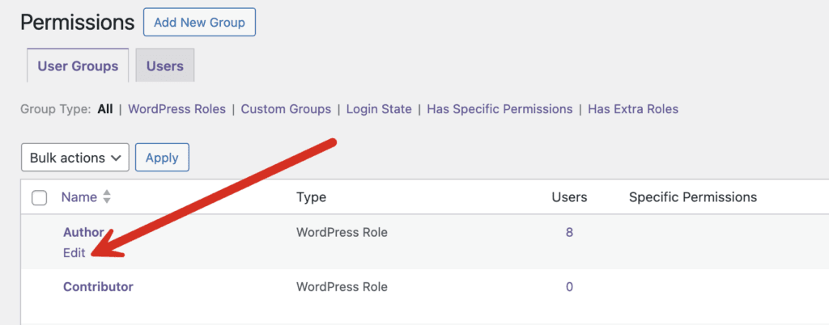Open the Users tab
This screenshot has height=325, width=829.
pos(165,66)
